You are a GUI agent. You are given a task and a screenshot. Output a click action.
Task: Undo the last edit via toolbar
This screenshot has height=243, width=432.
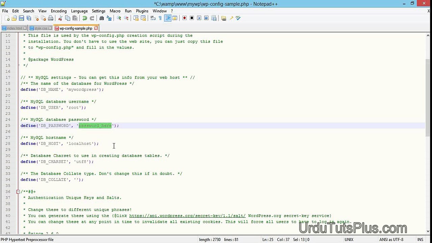(x=85, y=18)
